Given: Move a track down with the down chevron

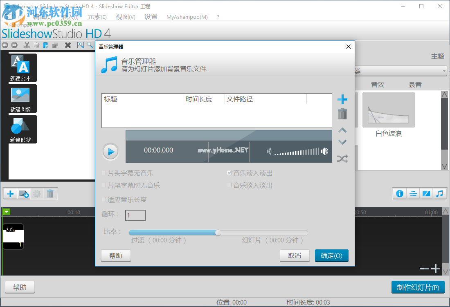Looking at the screenshot, I should point(342,142).
